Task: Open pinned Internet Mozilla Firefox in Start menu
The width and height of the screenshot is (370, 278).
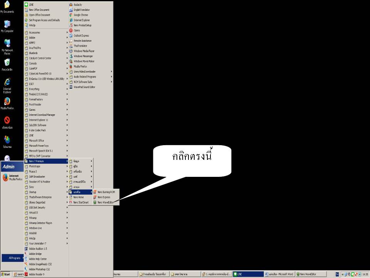Action: pos(12,178)
